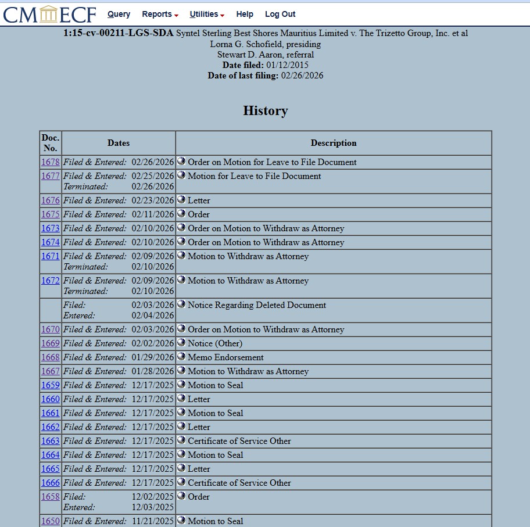Image resolution: width=530 pixels, height=527 pixels.
Task: Open document 1650 link at bottom
Action: (x=50, y=521)
